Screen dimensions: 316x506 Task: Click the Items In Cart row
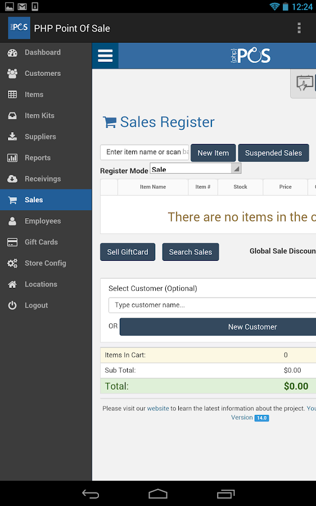click(208, 355)
